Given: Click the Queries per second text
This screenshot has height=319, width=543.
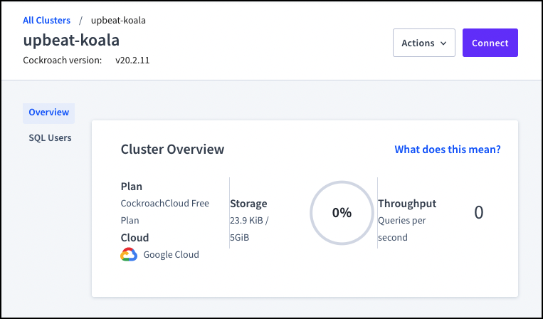Looking at the screenshot, I should pyautogui.click(x=402, y=229).
